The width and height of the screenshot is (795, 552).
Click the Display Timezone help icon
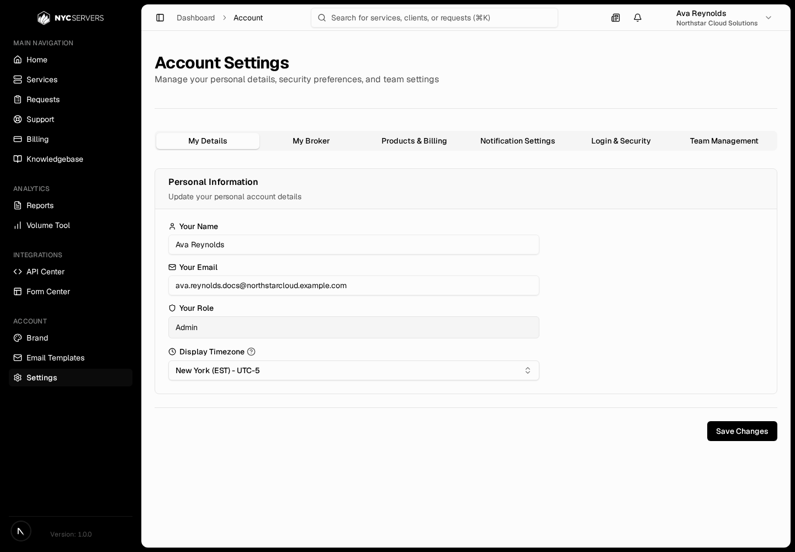coord(251,352)
